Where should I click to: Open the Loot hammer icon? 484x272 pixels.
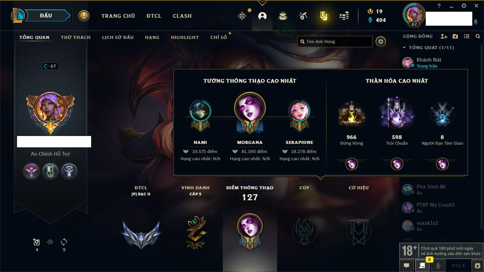[x=303, y=16]
